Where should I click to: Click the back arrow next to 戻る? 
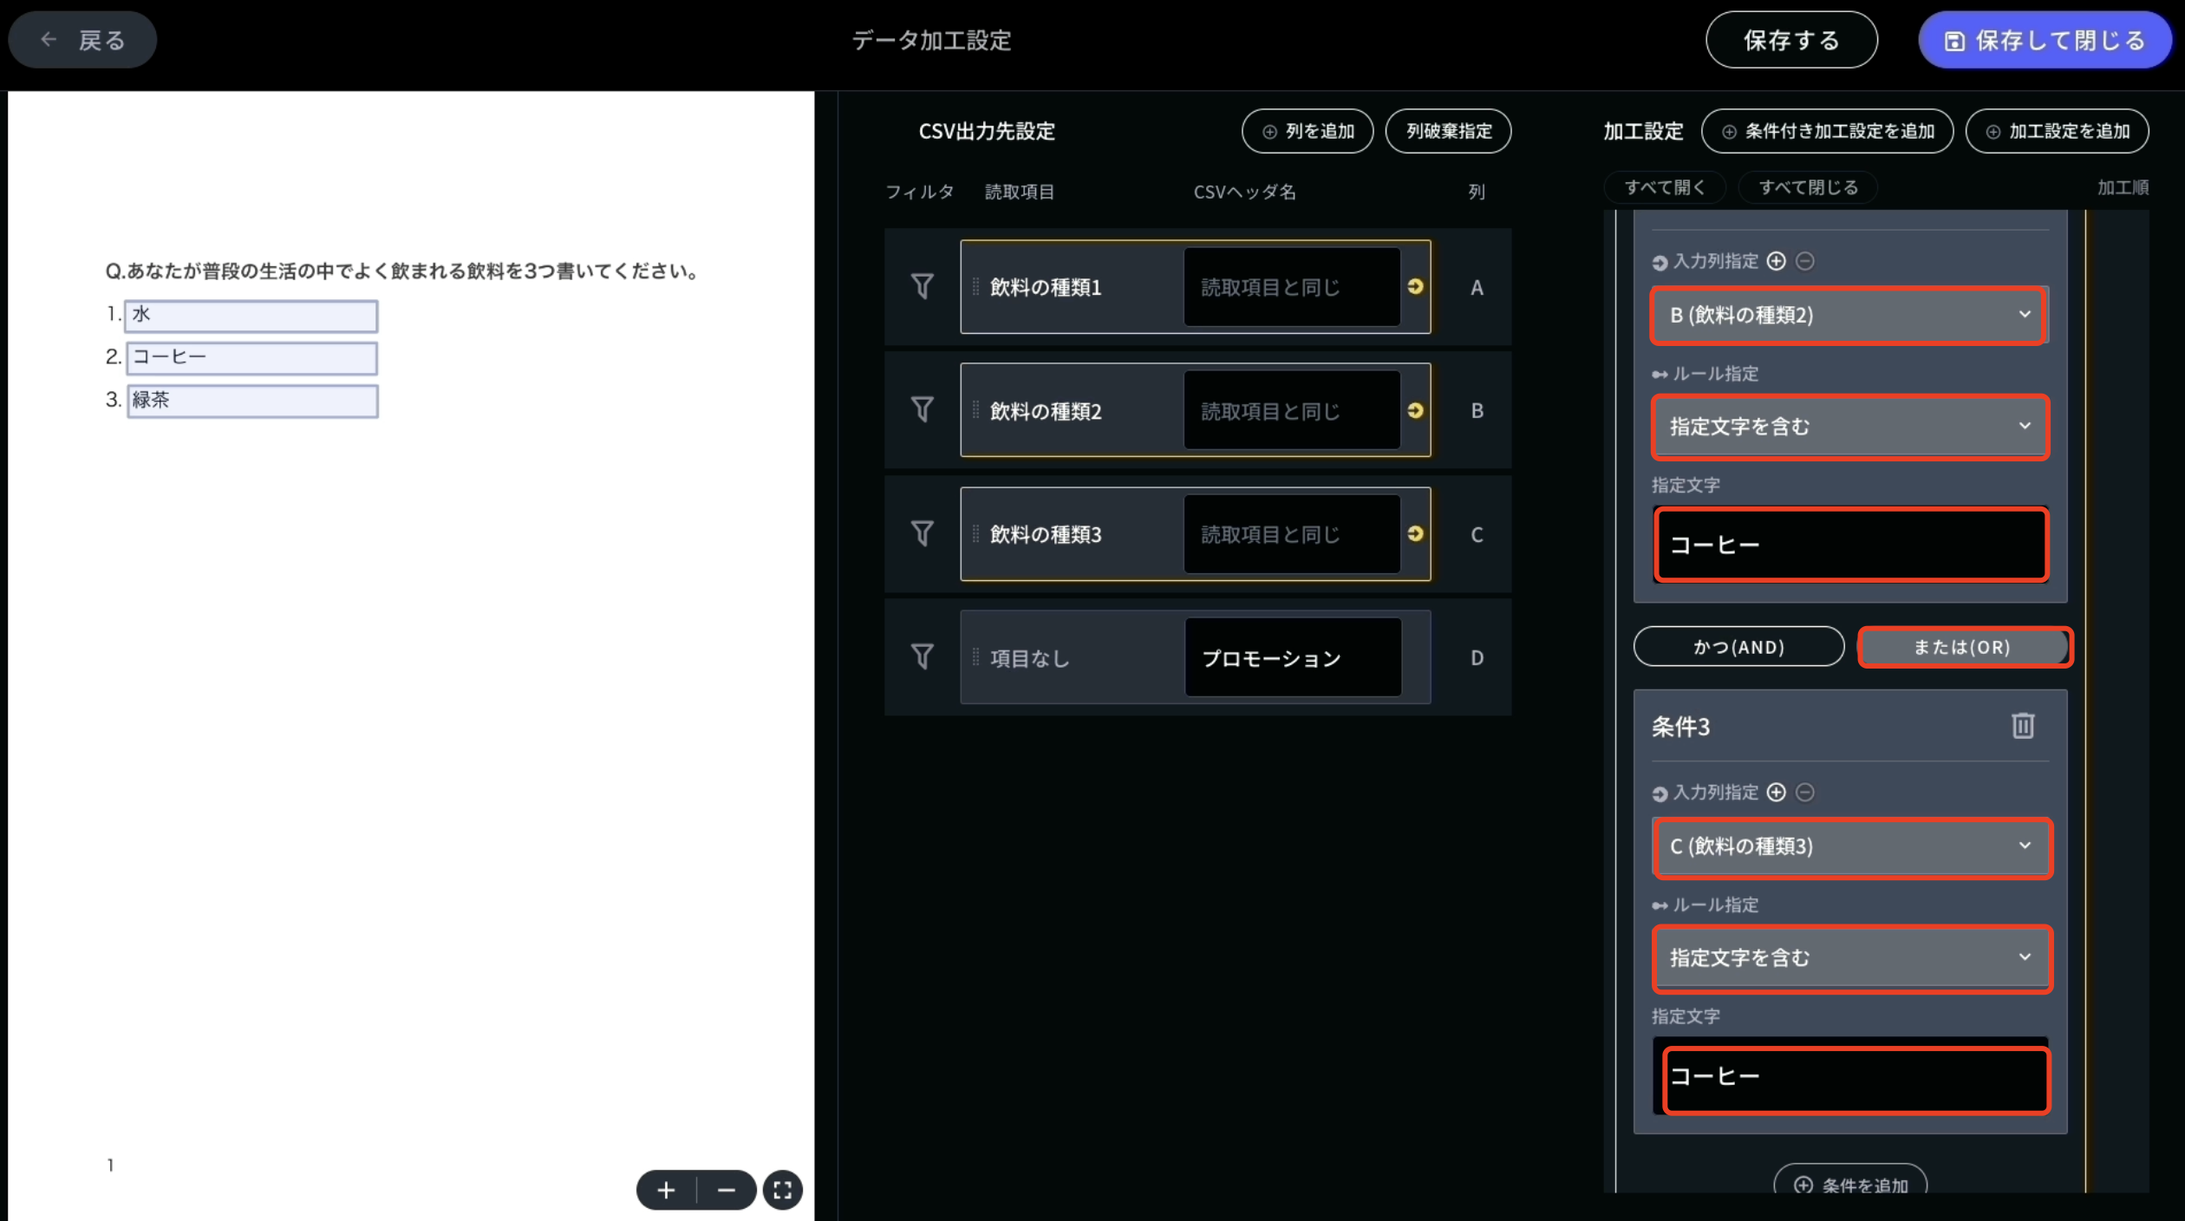(48, 39)
